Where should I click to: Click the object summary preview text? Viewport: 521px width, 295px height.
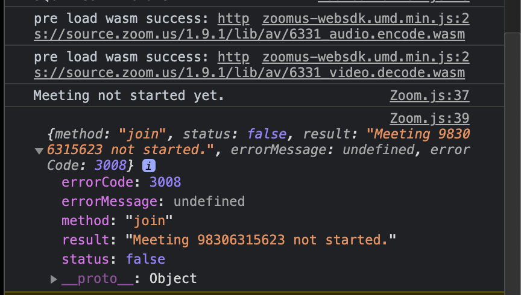point(259,150)
